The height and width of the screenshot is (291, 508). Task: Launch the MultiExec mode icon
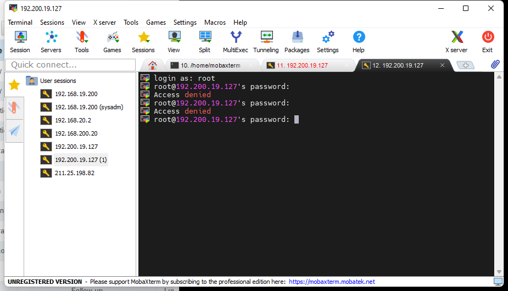(x=236, y=41)
